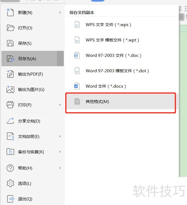Click the printer icon beside 打印(P)
The width and height of the screenshot is (187, 205).
(x=10, y=105)
